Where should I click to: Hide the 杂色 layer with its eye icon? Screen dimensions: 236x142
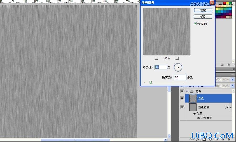182,98
